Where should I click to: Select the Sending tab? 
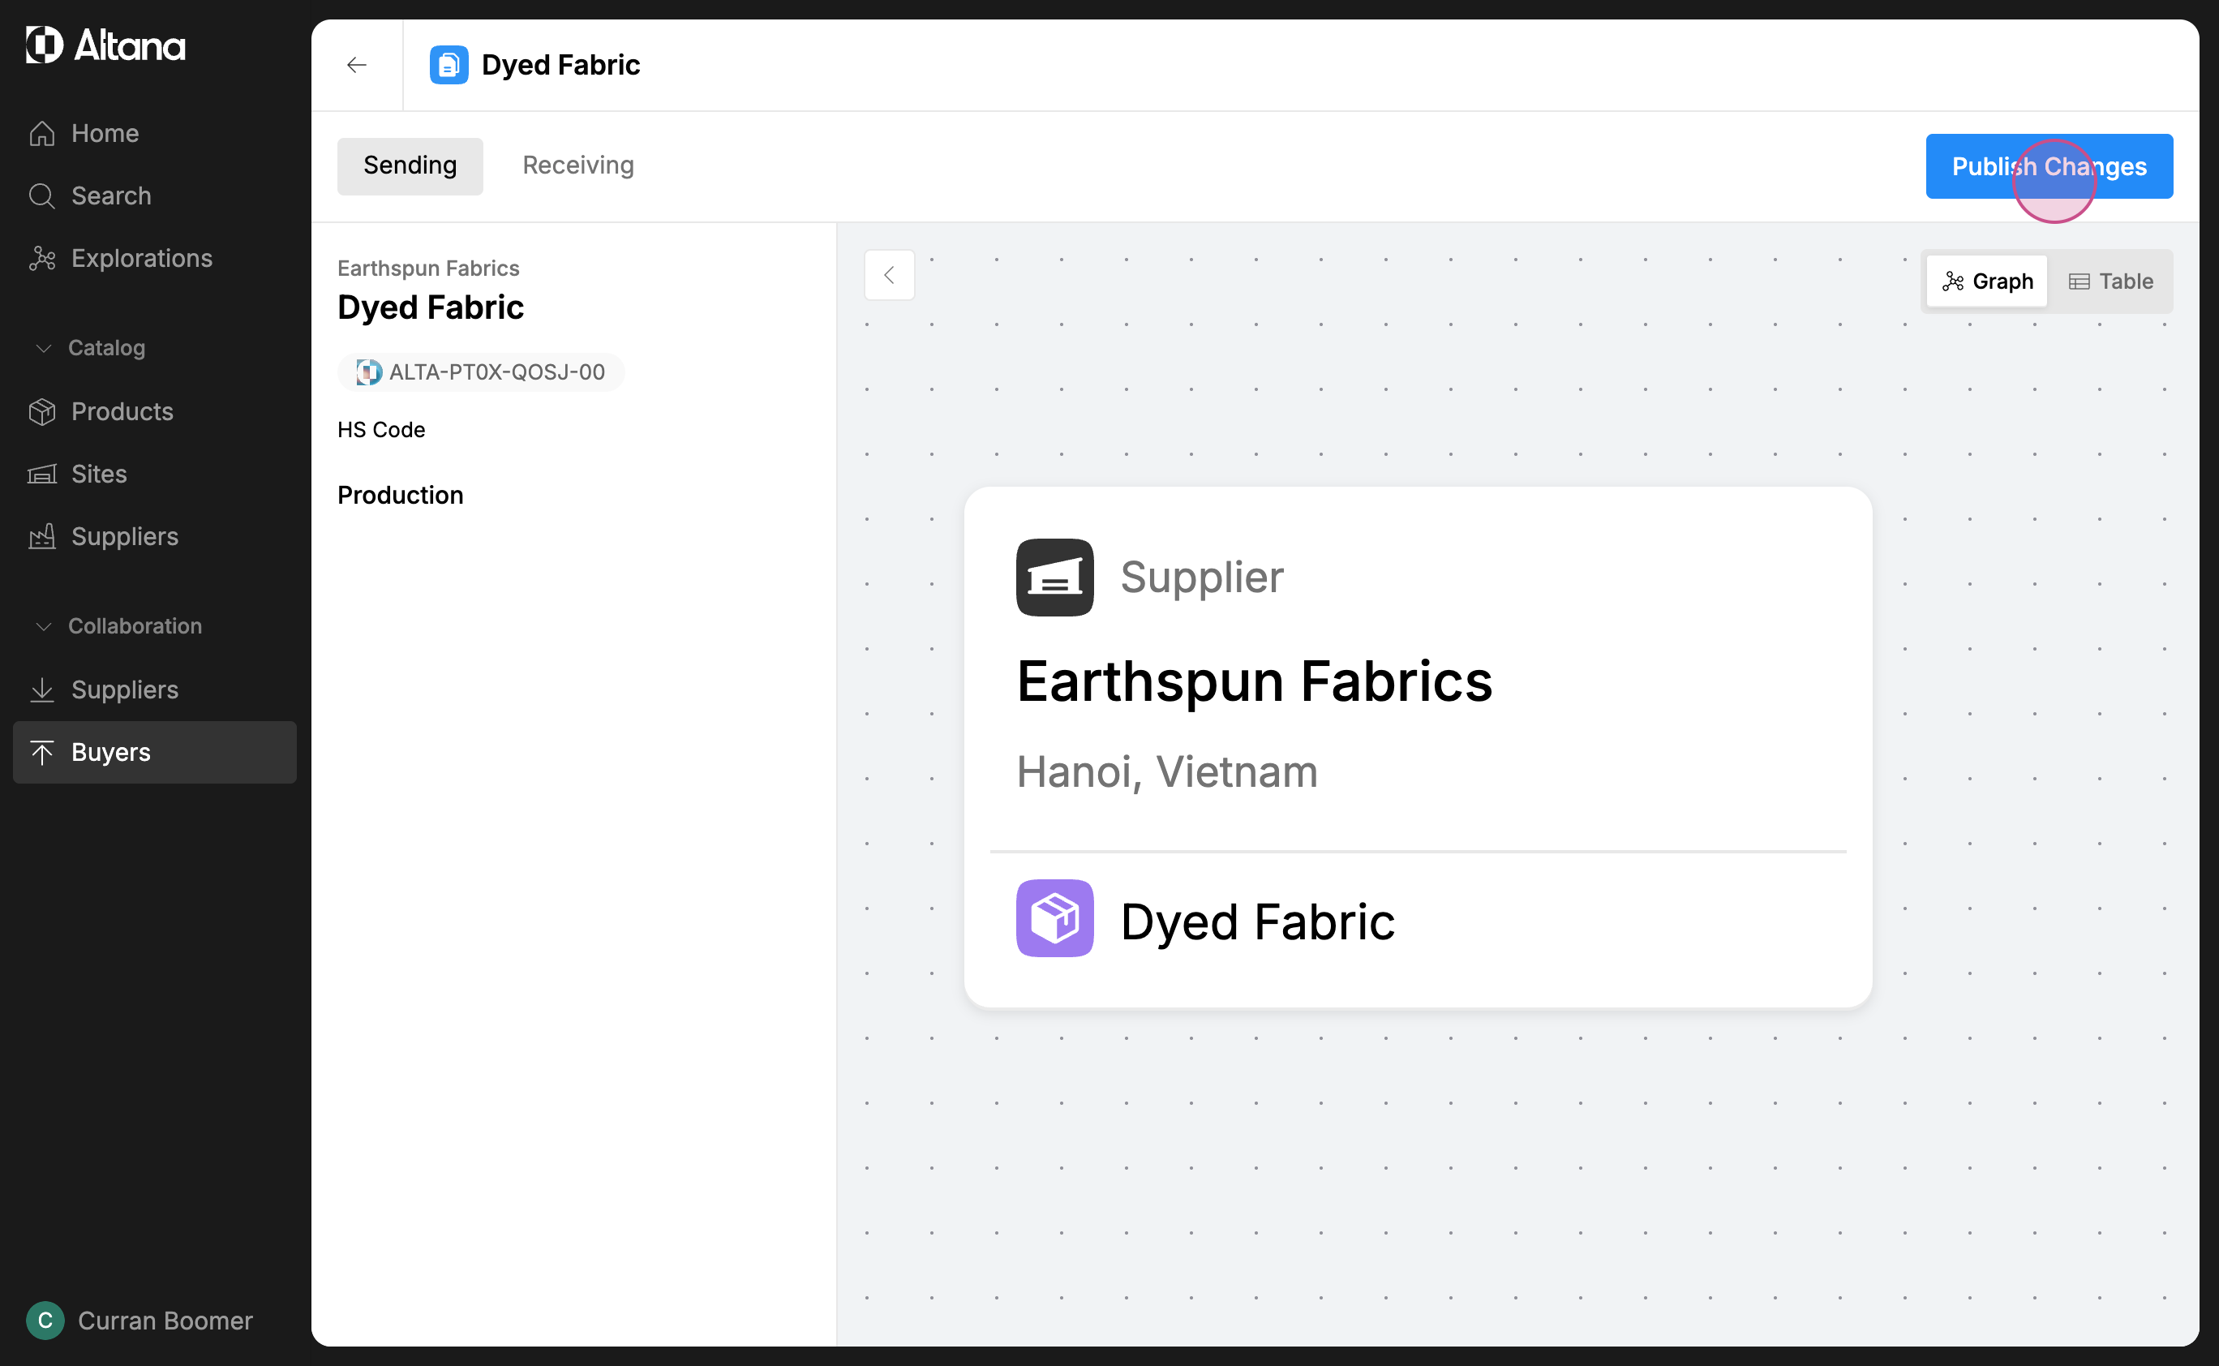click(410, 165)
